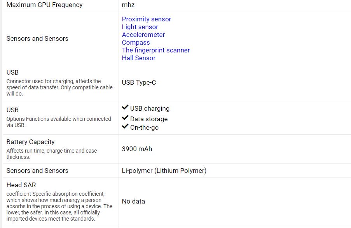Click the checkmark icon beside On-the-go
Viewport: 351px width, 228px height.
[125, 126]
